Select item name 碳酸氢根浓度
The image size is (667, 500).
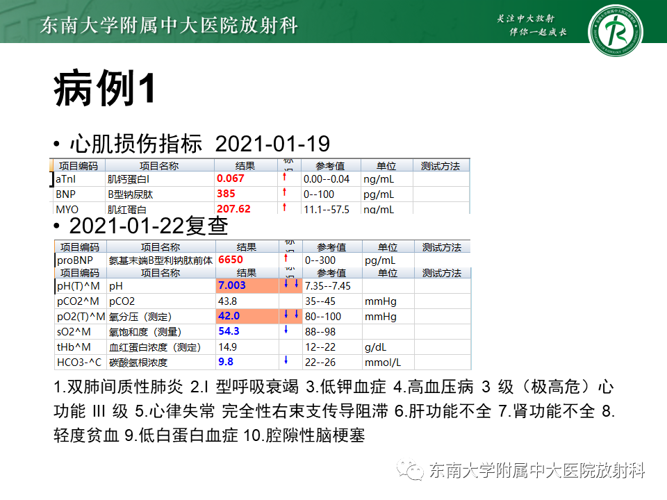138,362
